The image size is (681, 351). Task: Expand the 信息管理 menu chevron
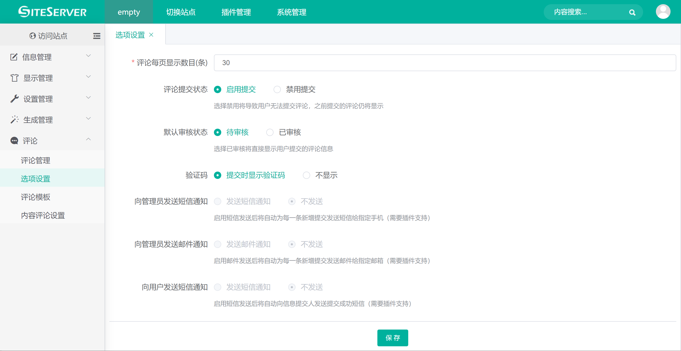click(89, 55)
